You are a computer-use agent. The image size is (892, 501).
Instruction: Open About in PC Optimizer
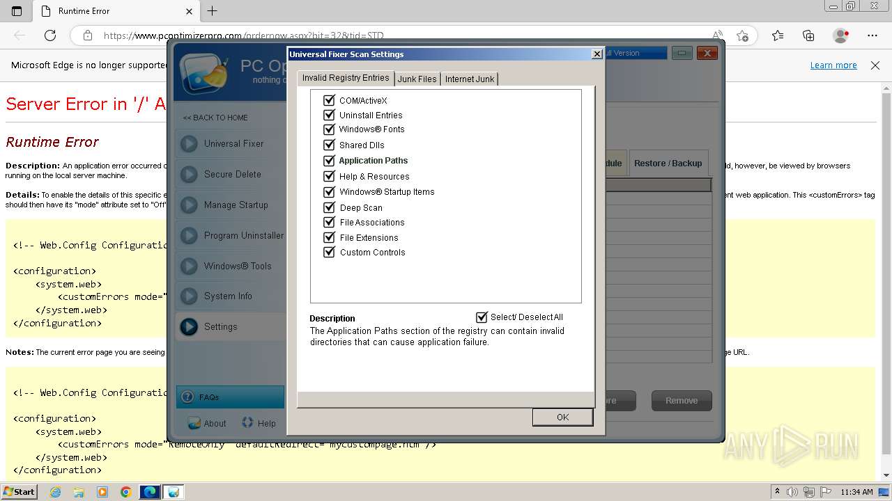[x=207, y=423]
